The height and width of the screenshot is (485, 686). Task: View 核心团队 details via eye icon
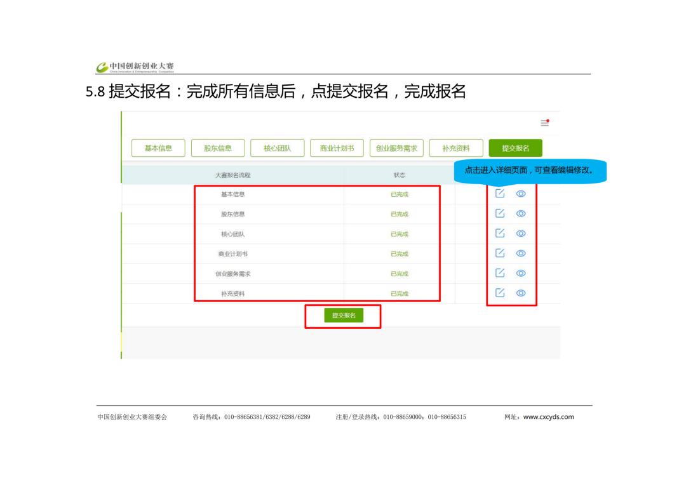(x=521, y=233)
